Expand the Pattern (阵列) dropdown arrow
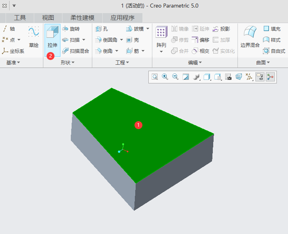This screenshot has height=234, width=288. [x=161, y=52]
